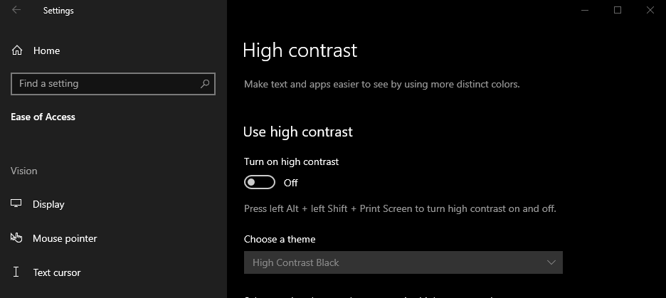The height and width of the screenshot is (298, 666).
Task: Toggle Turn on high contrast switch
Action: [260, 183]
